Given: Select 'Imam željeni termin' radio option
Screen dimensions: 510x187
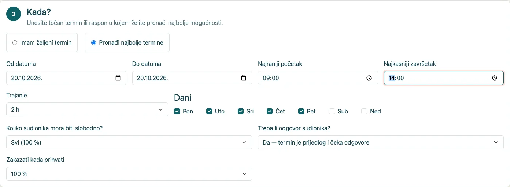Looking at the screenshot, I should coord(15,42).
